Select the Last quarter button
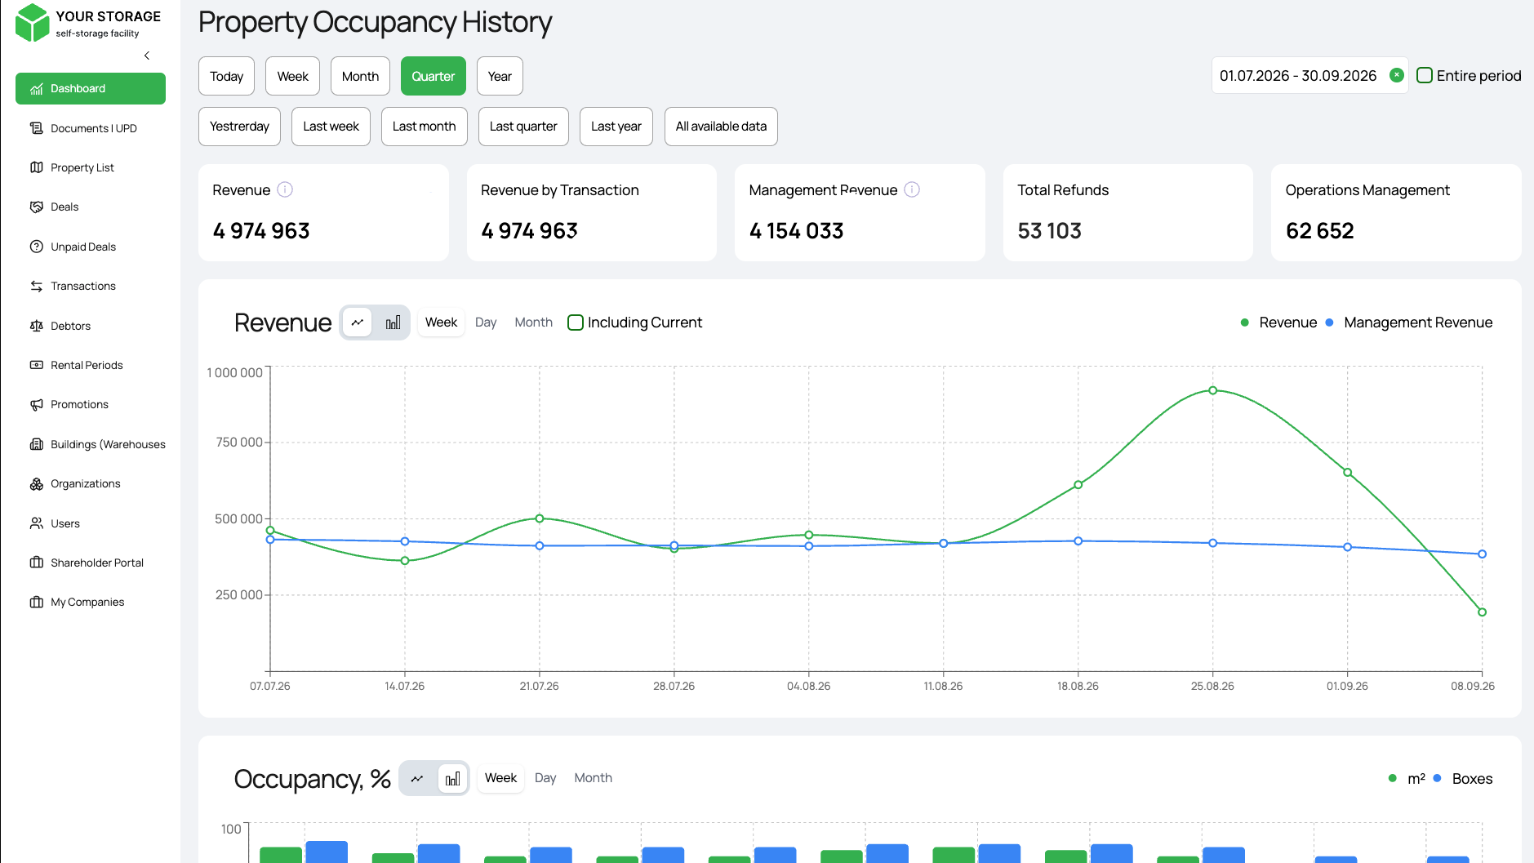 coord(523,127)
